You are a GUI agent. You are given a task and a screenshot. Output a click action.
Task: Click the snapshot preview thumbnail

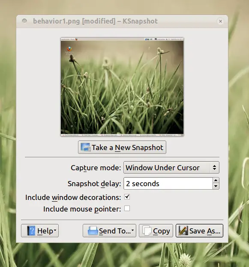pyautogui.click(x=122, y=87)
